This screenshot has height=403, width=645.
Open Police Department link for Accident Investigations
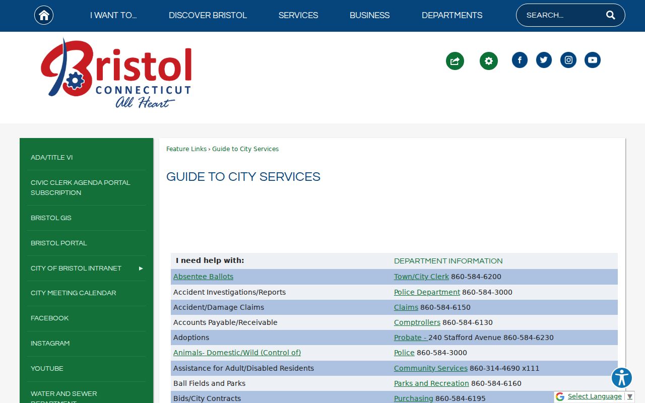point(427,292)
